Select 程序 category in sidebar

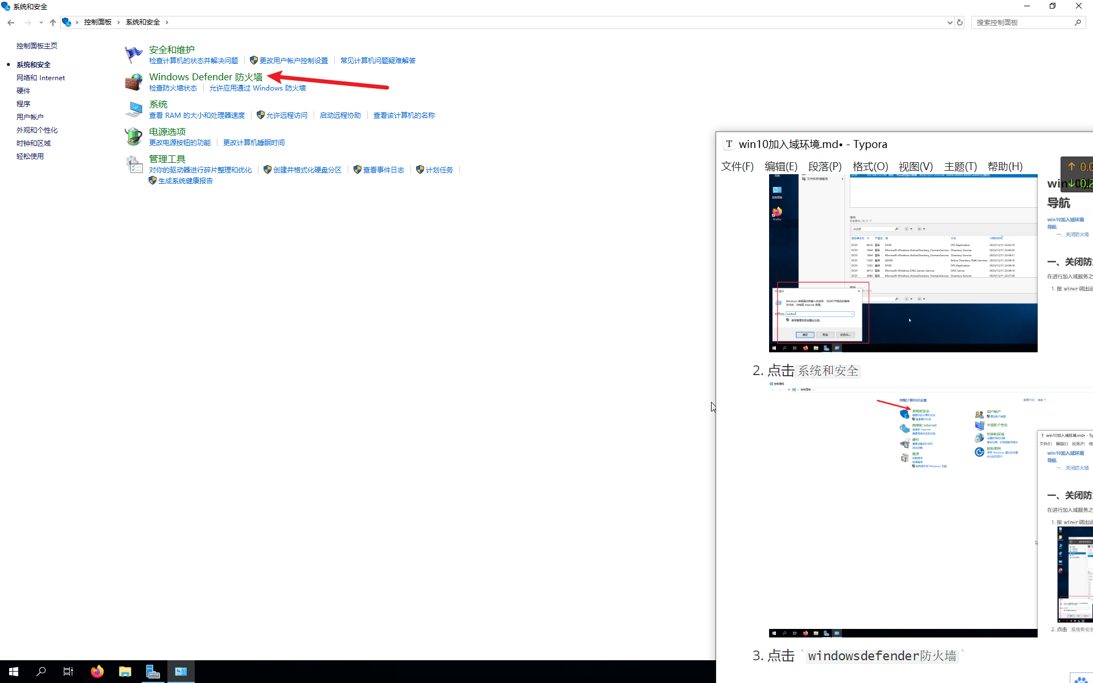23,104
